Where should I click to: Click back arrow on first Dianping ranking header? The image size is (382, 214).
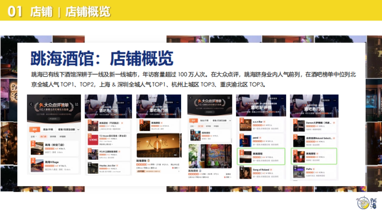31,104
